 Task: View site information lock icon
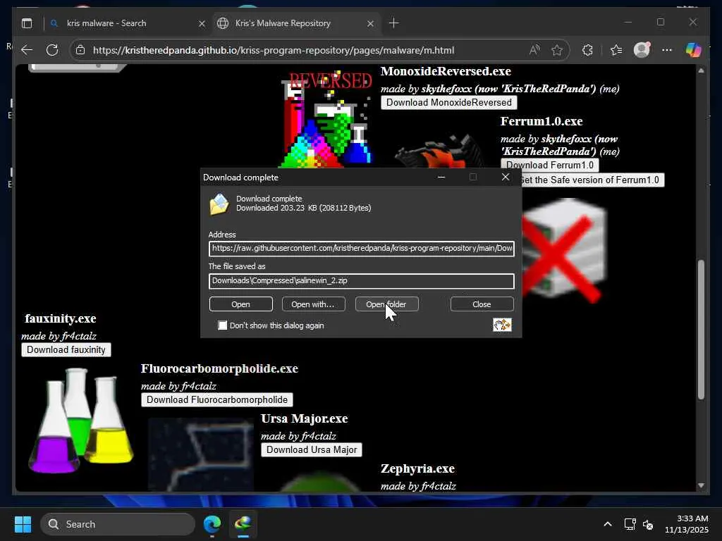point(80,50)
